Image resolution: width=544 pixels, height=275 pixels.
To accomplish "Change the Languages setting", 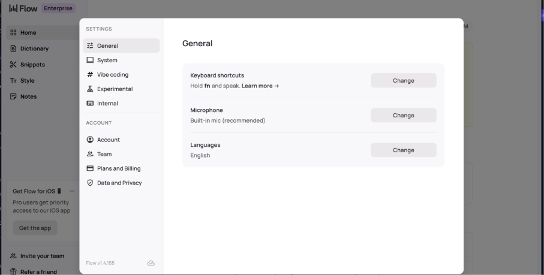I will tap(403, 150).
